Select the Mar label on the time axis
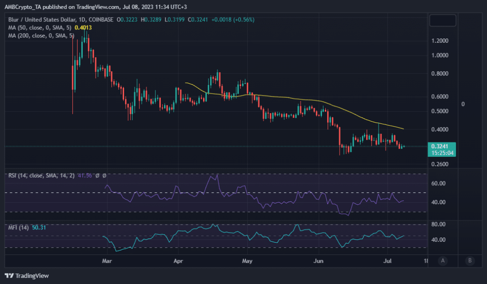This screenshot has height=284, width=487. click(x=107, y=261)
